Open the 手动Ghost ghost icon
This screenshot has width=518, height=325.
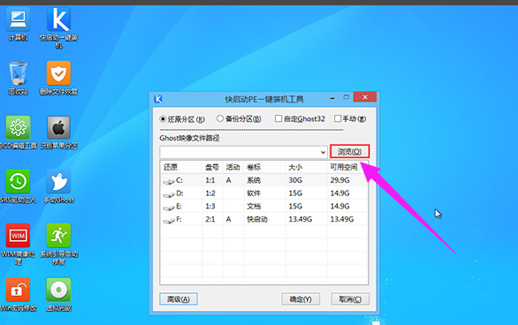pos(58,181)
